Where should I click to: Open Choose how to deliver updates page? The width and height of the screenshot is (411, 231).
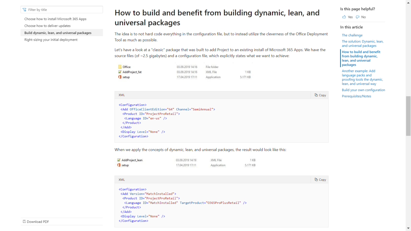47,26
